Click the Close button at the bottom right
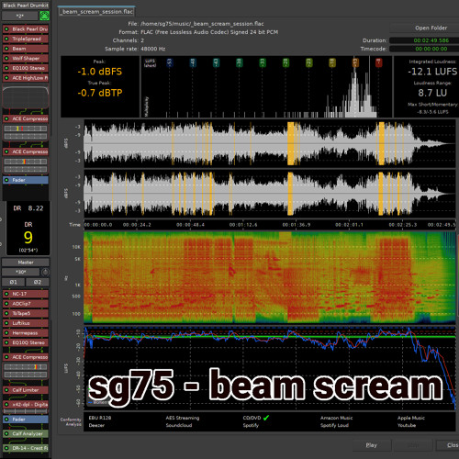 tap(447, 445)
